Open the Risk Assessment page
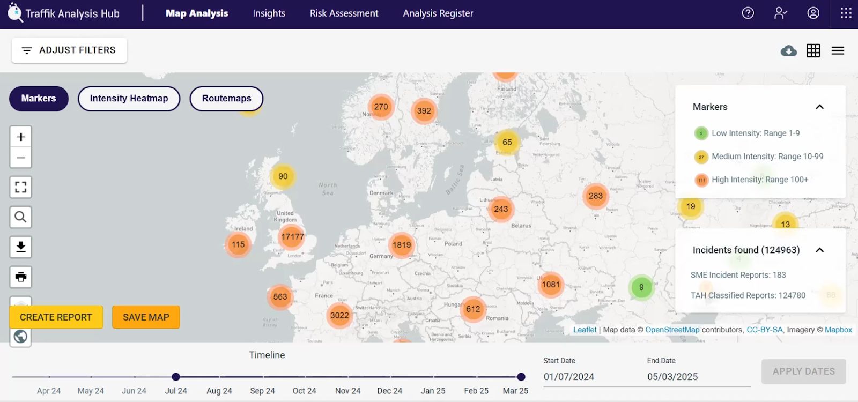The image size is (858, 402). tap(344, 13)
